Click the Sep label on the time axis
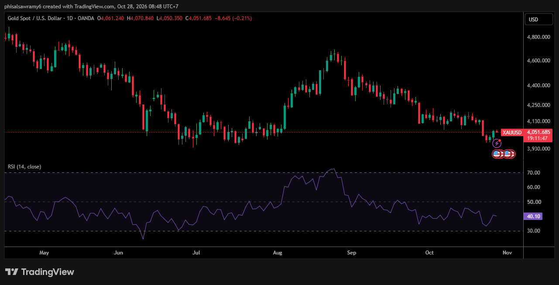This screenshot has height=285, width=559. 352,253
